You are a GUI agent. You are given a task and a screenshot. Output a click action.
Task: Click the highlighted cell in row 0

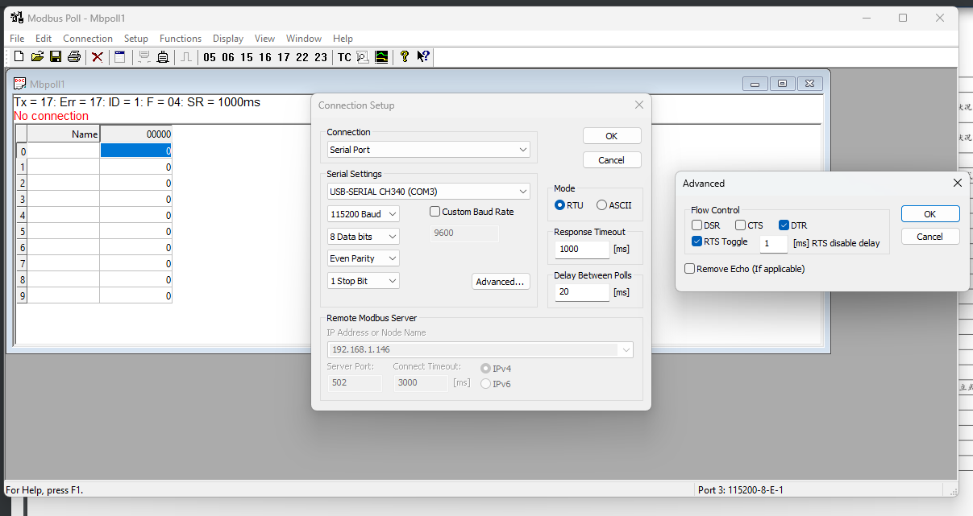(135, 151)
